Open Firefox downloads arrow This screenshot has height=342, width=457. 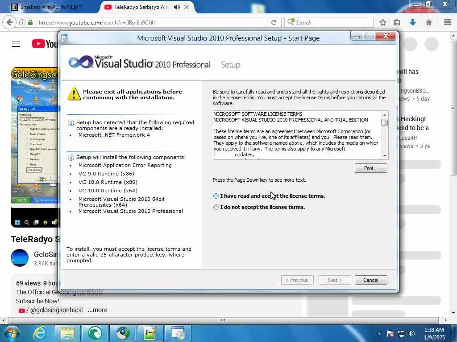pyautogui.click(x=413, y=22)
